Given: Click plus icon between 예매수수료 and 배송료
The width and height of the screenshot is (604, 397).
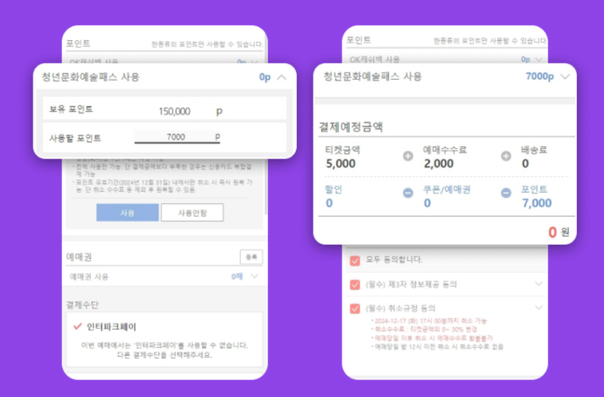Looking at the screenshot, I should [506, 156].
